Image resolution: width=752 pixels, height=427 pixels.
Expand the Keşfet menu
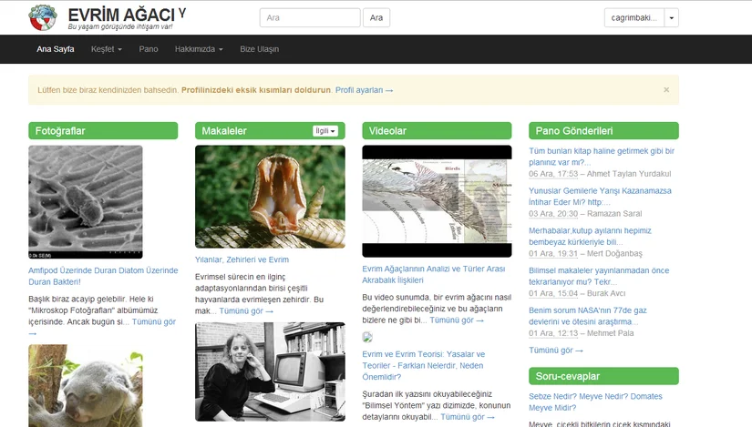point(106,49)
